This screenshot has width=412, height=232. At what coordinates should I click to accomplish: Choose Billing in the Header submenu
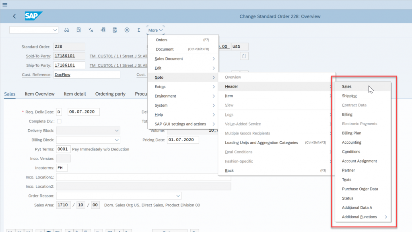(x=363, y=114)
